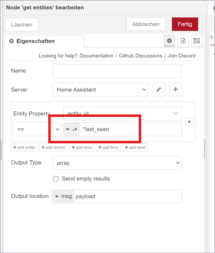Click into the Name input field
The height and width of the screenshot is (253, 215).
(x=117, y=71)
